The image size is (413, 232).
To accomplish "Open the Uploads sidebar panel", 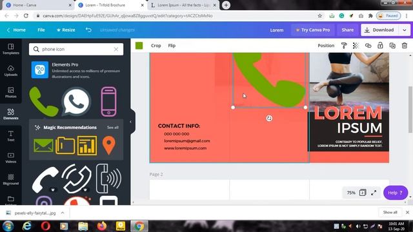I will pyautogui.click(x=10, y=71).
